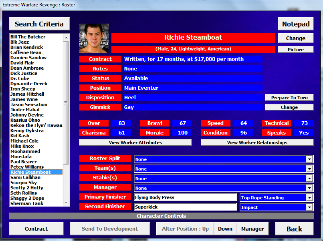
Task: Open Top Rope Standing finisher type dropdown
Action: click(309, 198)
